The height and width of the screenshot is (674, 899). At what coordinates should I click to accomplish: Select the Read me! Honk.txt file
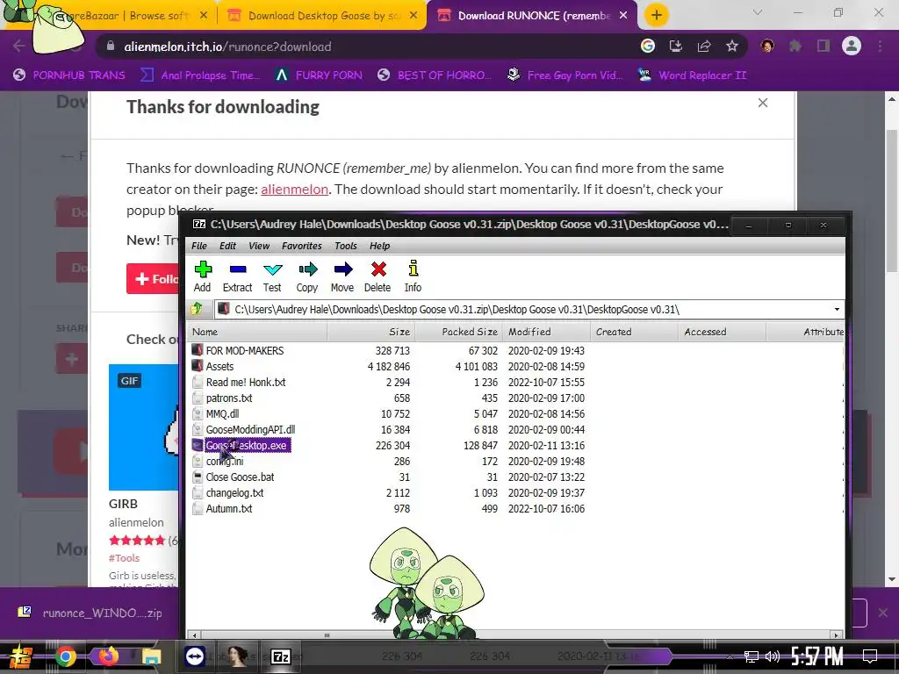246,383
